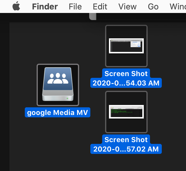
Task: Open the Edit menu
Action: click(100, 6)
